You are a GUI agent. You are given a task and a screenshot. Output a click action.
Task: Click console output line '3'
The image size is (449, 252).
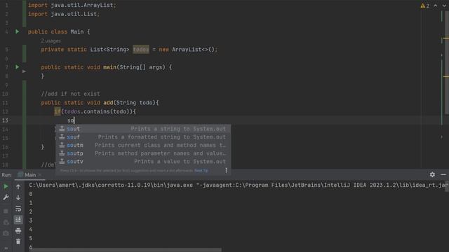coord(31,220)
